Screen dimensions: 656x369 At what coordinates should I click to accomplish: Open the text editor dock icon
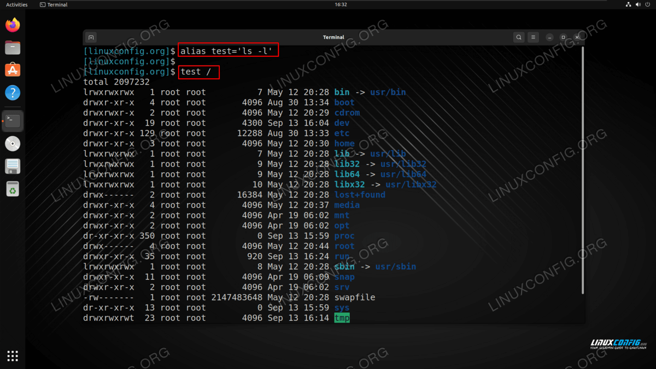[13, 166]
